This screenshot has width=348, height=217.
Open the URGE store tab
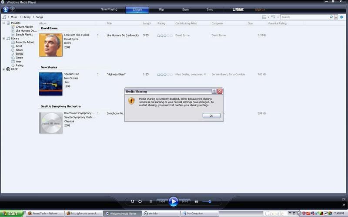click(238, 10)
